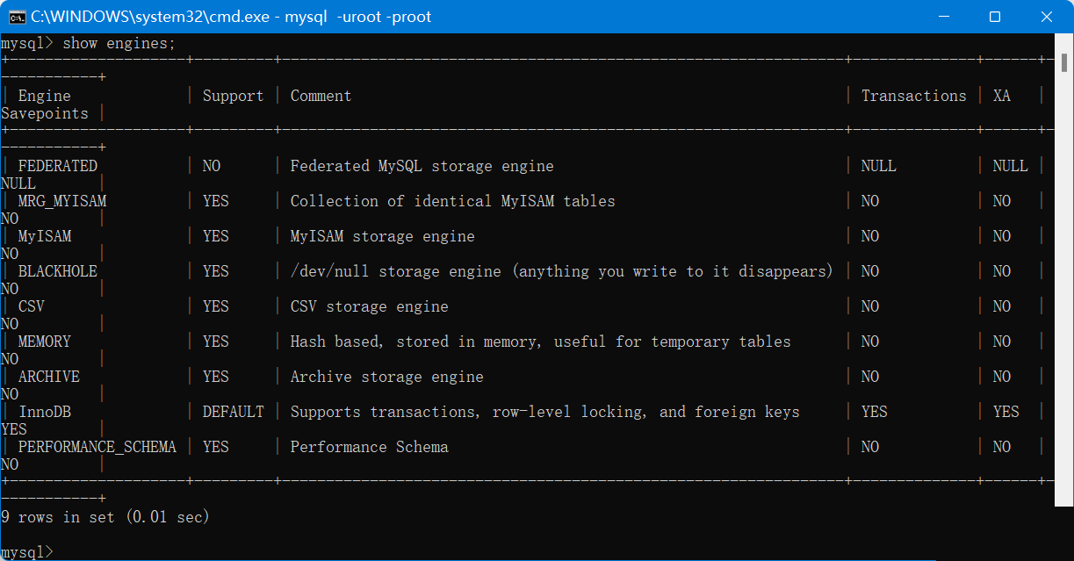
Task: Close the mysql command prompt window
Action: pyautogui.click(x=1046, y=17)
